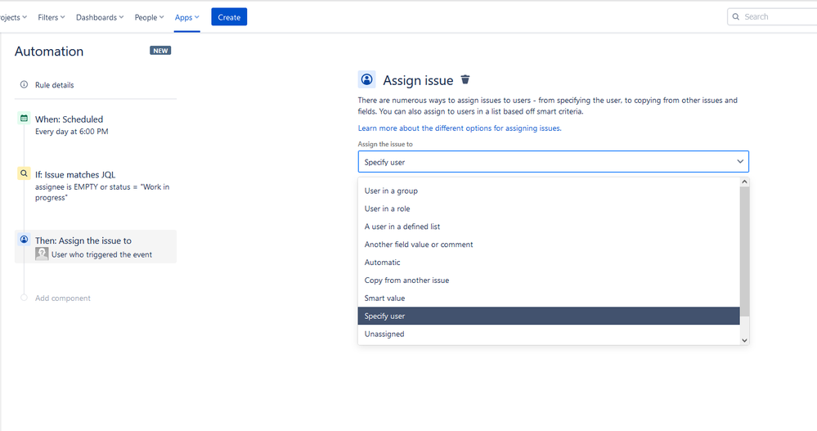The image size is (817, 431).
Task: Open the People menu
Action: (149, 17)
